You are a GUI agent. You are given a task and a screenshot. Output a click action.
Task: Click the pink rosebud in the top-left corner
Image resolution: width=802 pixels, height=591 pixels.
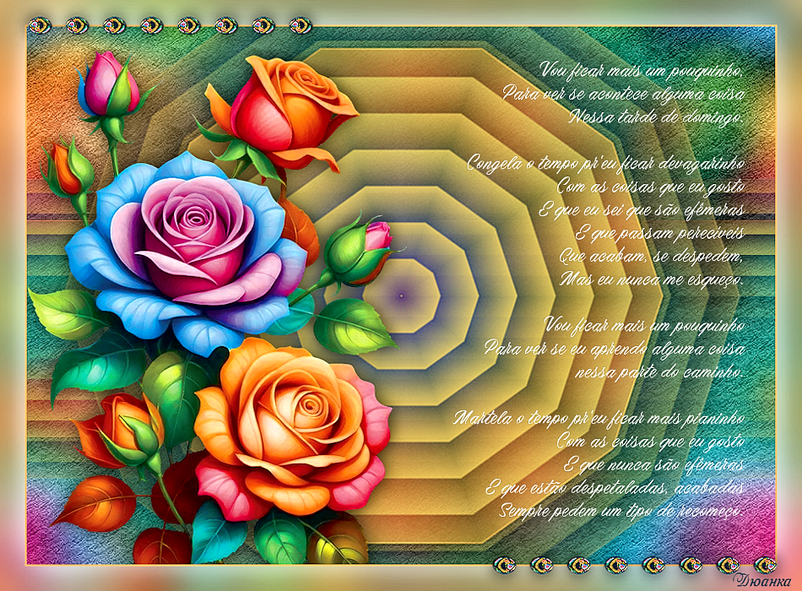tap(110, 84)
